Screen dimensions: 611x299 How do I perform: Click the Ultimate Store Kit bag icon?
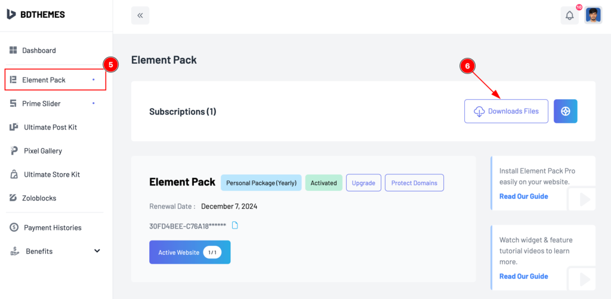click(x=14, y=174)
